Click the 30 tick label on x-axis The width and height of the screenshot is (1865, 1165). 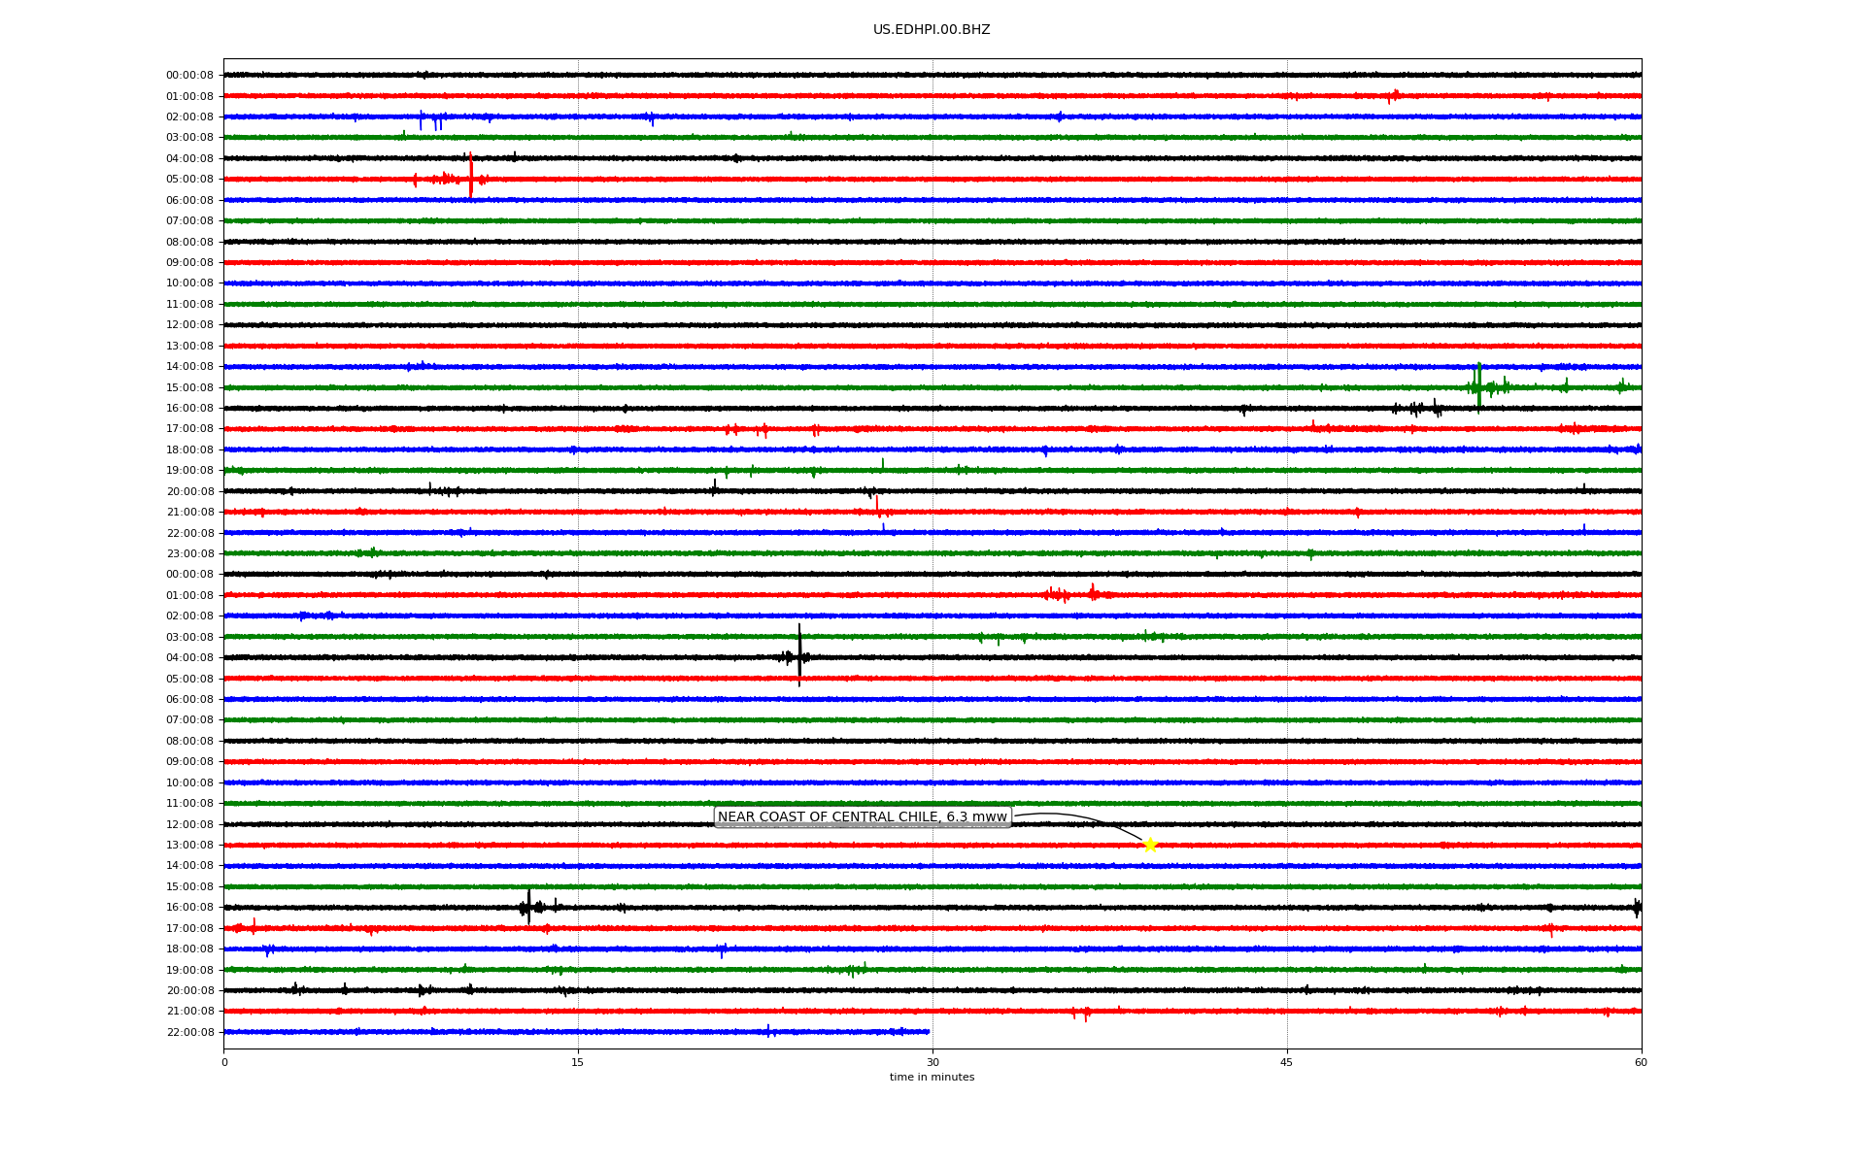pos(932,1063)
